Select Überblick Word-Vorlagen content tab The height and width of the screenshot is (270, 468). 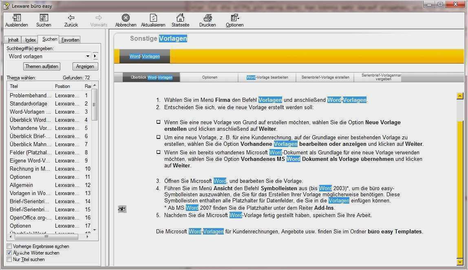click(152, 77)
